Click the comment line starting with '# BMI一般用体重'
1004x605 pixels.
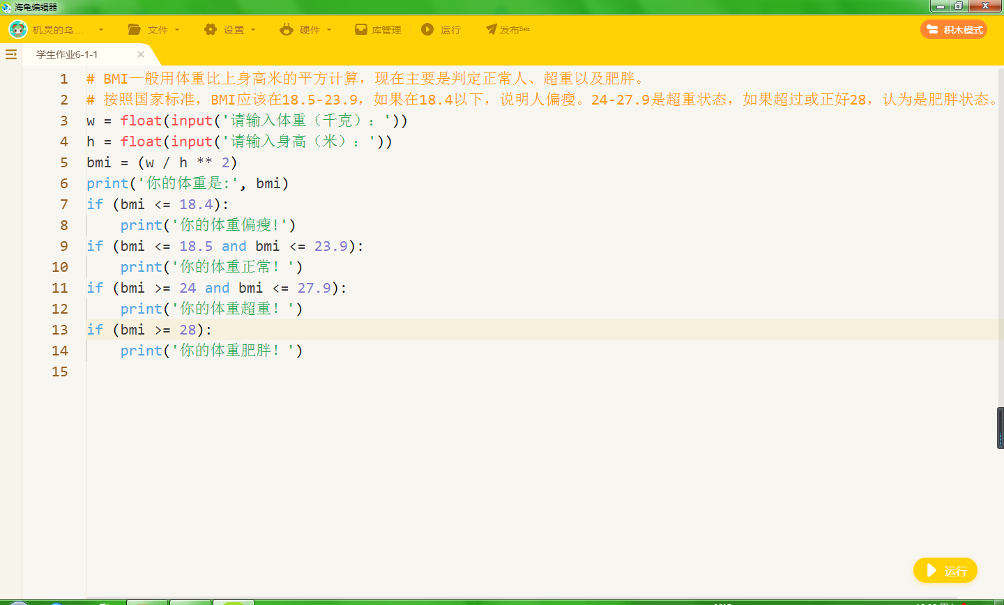tap(367, 79)
